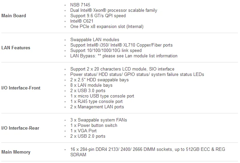Image resolution: width=240 pixels, height=163 pixels.
Task: Click the 10/100/1000/10G link speed line
Action: (106, 51)
